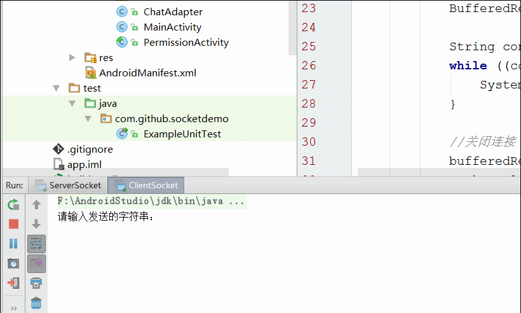Collapse the test folder arrow
Screen dimensions: 521x313
56,88
